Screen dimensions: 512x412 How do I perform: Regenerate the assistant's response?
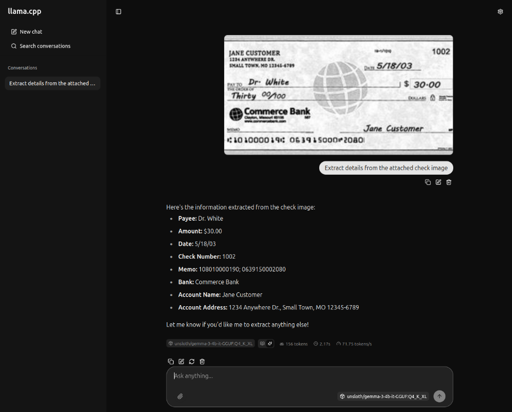pos(192,362)
